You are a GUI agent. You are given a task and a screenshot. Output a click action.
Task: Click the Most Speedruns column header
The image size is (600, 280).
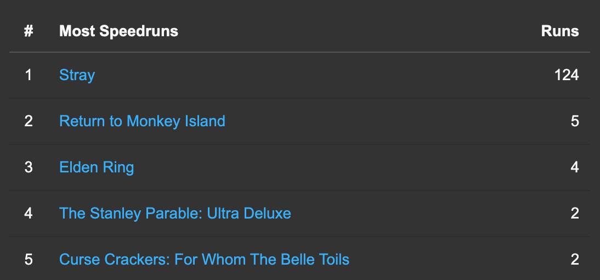point(118,31)
